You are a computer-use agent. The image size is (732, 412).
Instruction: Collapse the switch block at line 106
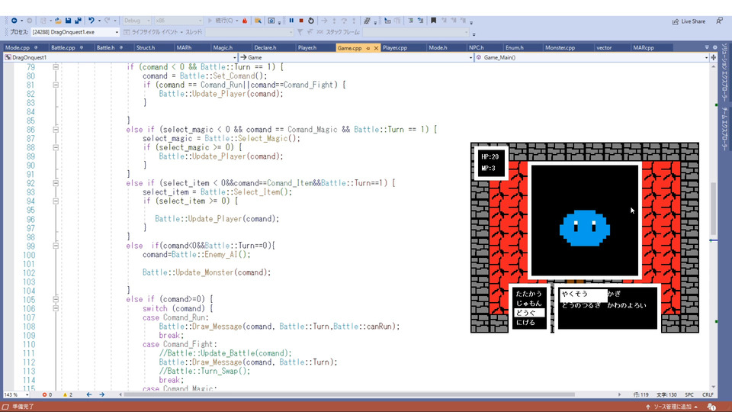tap(56, 308)
